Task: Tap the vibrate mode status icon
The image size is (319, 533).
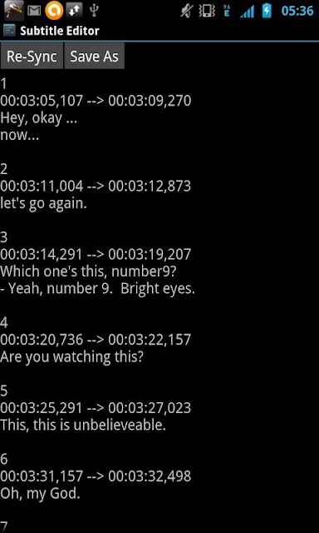Action: [x=207, y=11]
